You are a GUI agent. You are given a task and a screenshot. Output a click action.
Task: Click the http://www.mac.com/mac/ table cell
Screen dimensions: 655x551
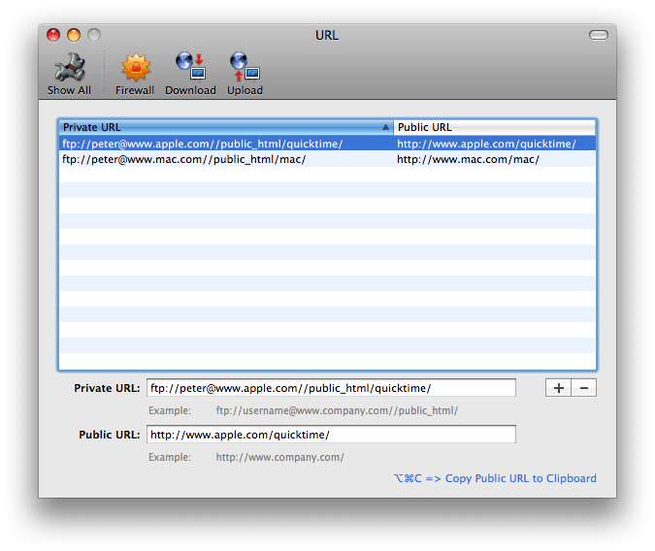pos(468,159)
